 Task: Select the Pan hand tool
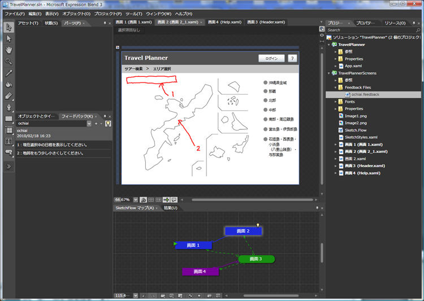tap(8, 50)
